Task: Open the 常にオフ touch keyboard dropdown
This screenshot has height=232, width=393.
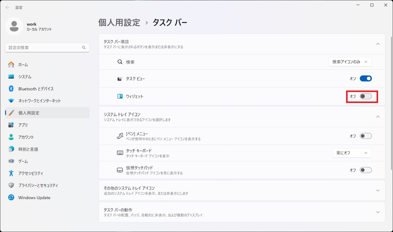Action: [x=352, y=153]
